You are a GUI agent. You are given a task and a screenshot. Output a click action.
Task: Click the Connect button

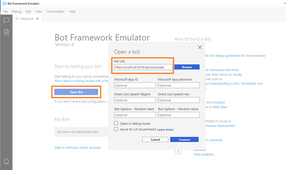(185, 140)
